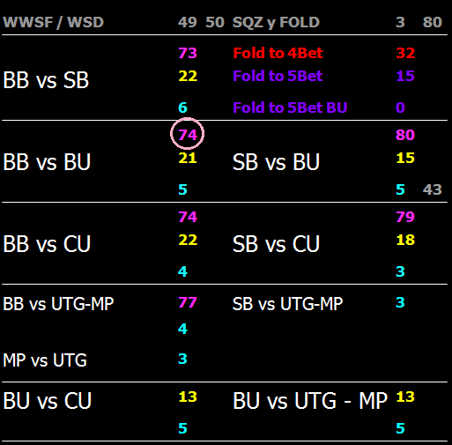Click the SB vs BU label

(276, 162)
